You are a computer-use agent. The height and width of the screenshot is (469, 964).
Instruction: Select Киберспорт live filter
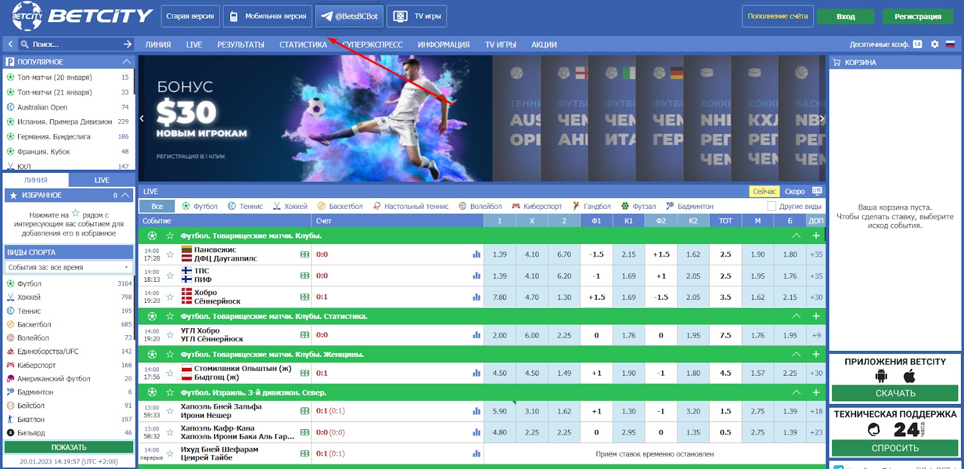(537, 206)
